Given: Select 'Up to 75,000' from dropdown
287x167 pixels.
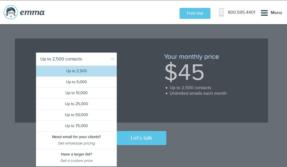Looking at the screenshot, I should click(x=76, y=126).
